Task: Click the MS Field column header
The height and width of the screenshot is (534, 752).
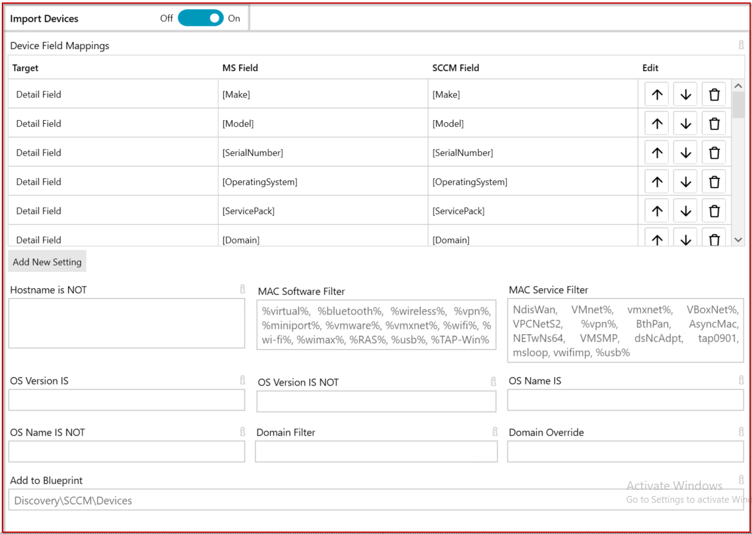Action: pyautogui.click(x=240, y=68)
